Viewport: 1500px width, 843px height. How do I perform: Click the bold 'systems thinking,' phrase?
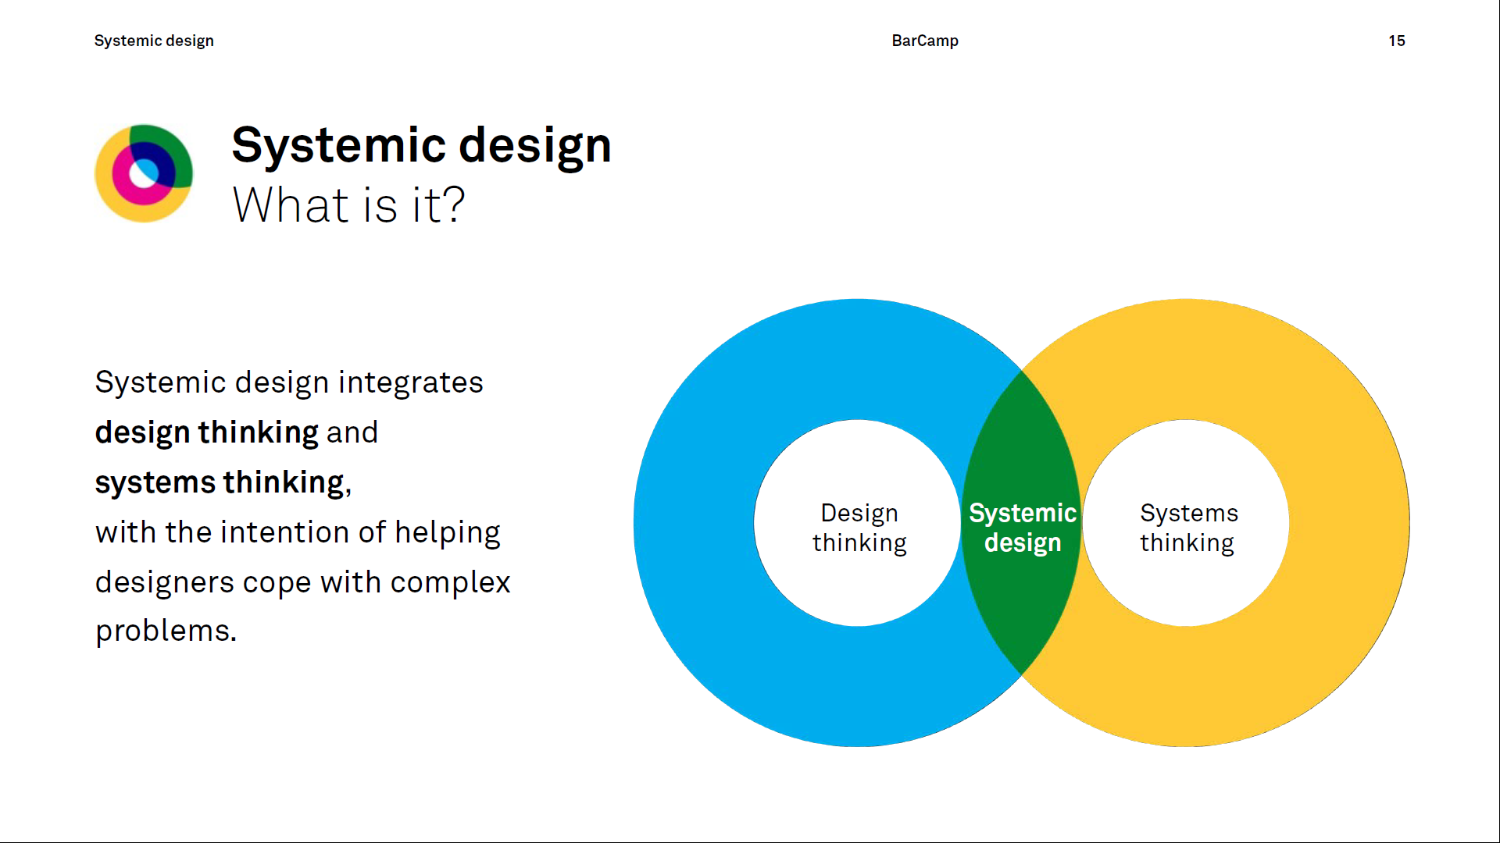[x=223, y=482]
